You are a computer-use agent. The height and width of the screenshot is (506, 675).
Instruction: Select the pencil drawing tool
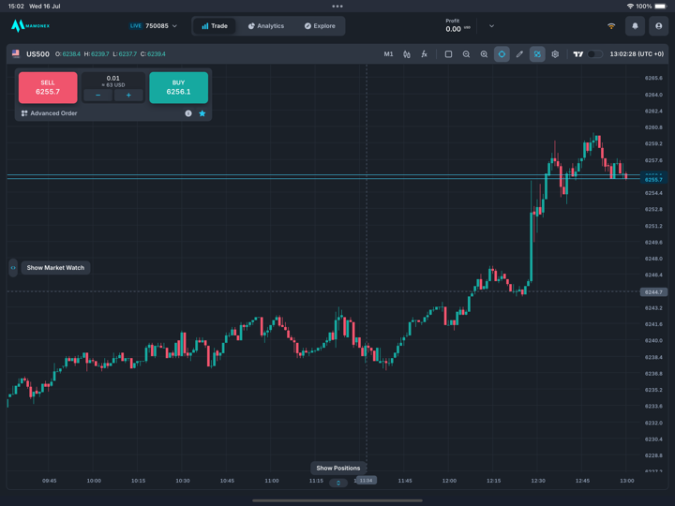519,54
